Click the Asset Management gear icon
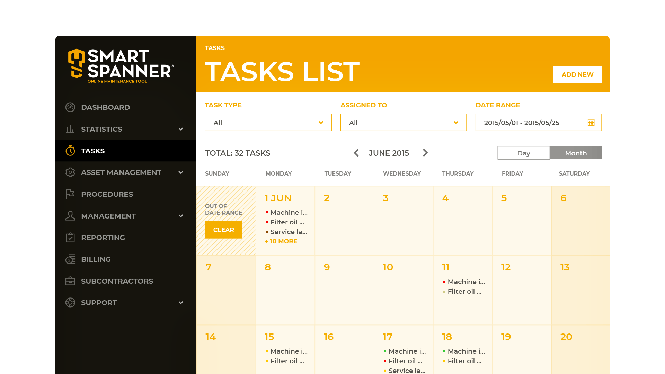Screen dimensions: 665x374 coord(70,172)
